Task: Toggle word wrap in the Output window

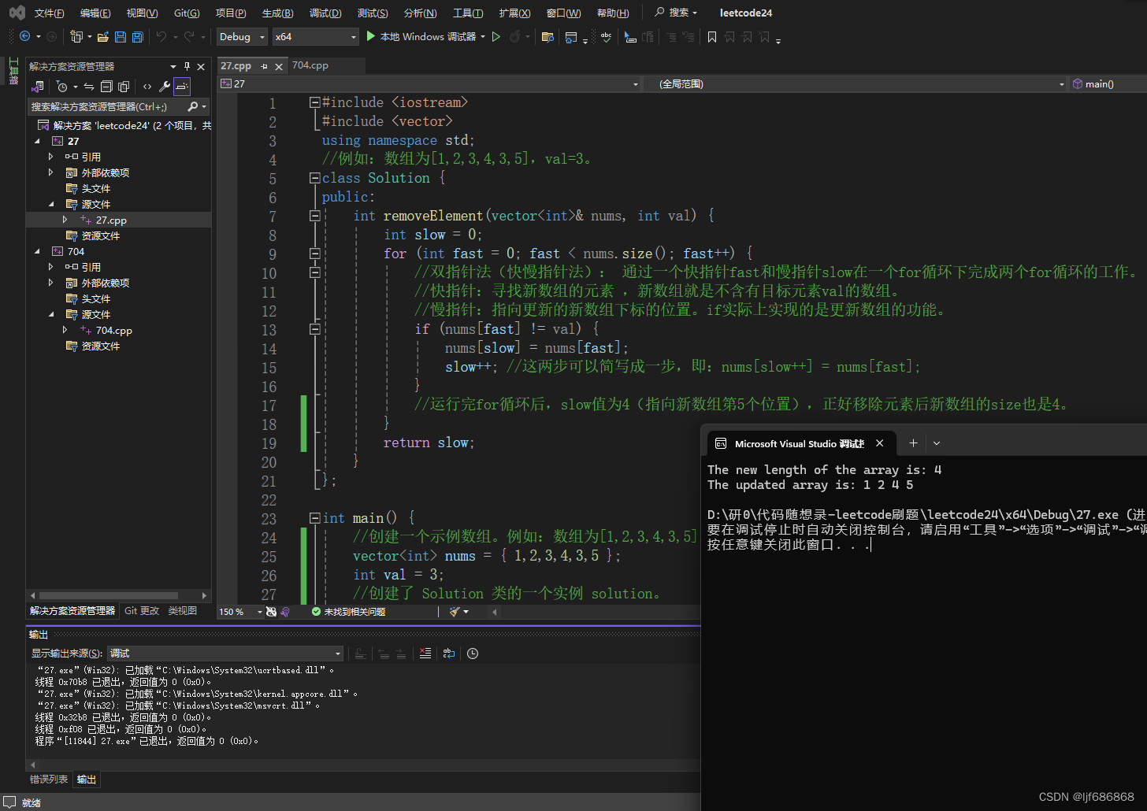Action: point(449,654)
